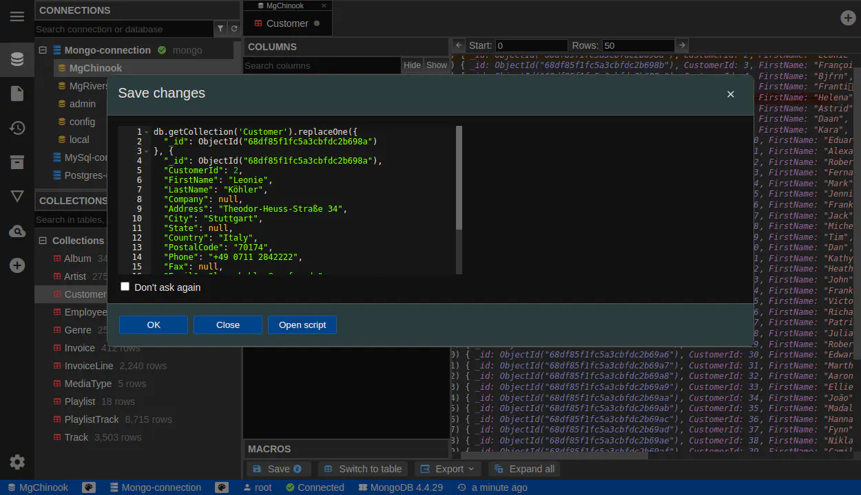The image size is (861, 495).
Task: Open the files sidebar icon
Action: (17, 93)
